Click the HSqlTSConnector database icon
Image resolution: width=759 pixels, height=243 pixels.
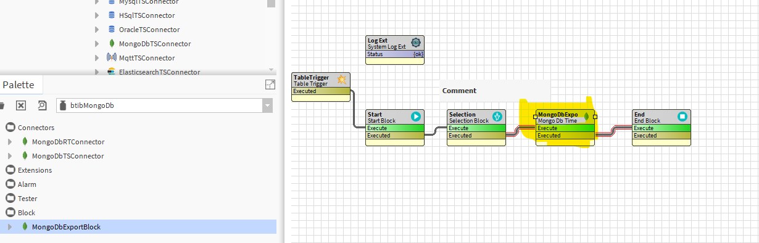111,15
